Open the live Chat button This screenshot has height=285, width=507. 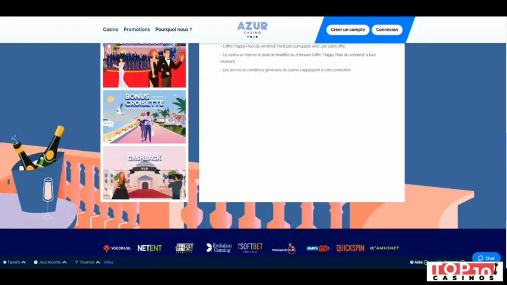pos(486,258)
